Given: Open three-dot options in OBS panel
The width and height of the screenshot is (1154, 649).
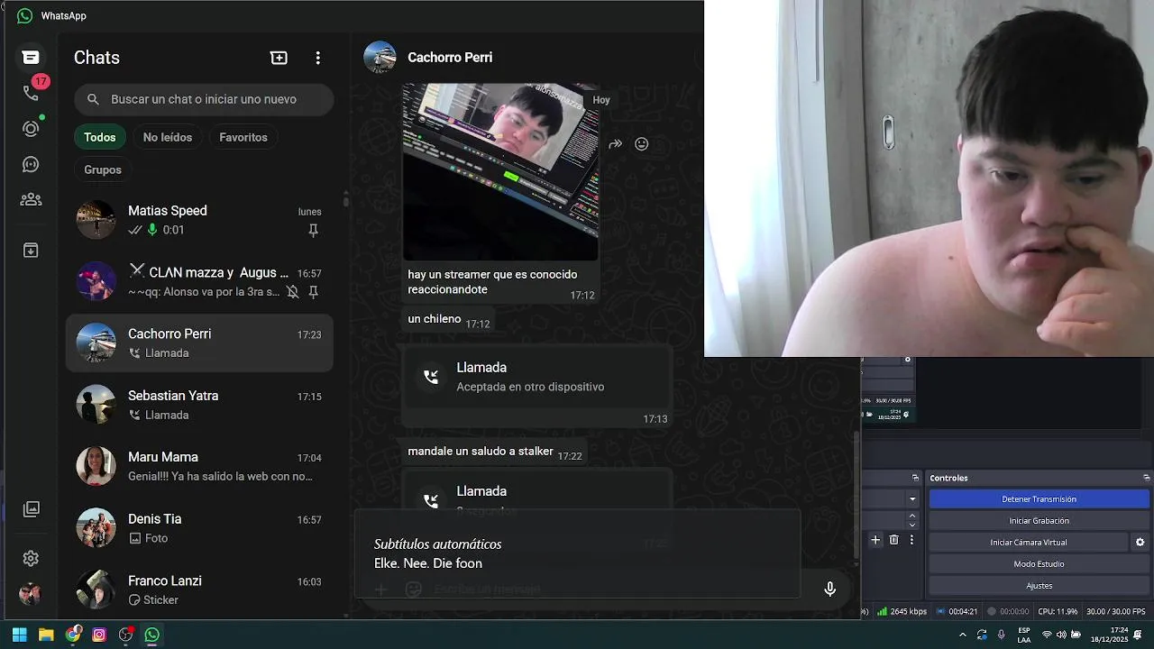Looking at the screenshot, I should [911, 540].
